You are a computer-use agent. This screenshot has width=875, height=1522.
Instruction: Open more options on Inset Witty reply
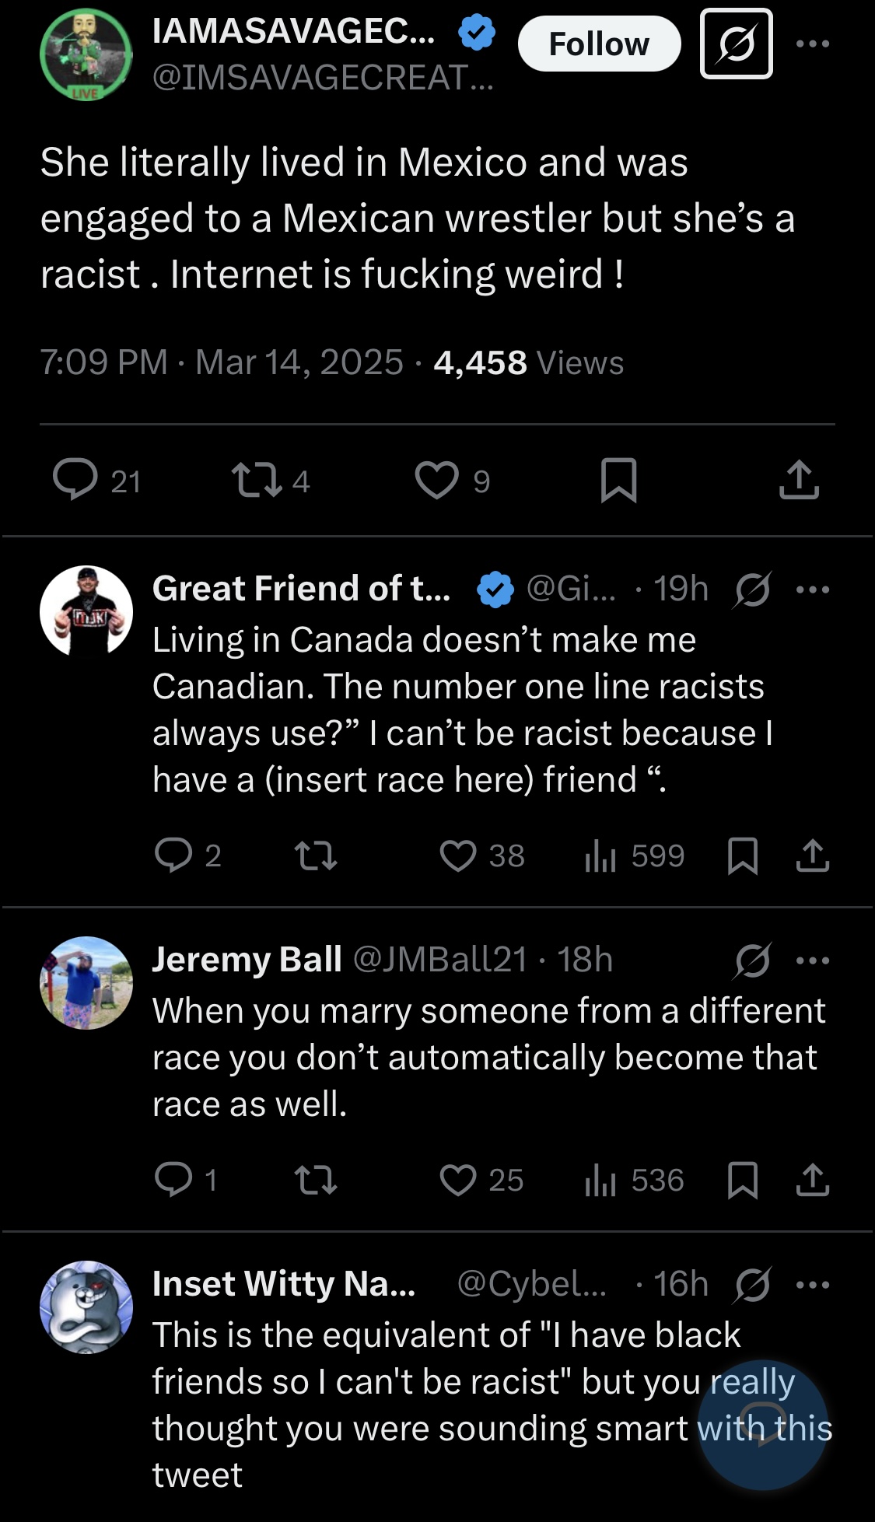point(813,1285)
